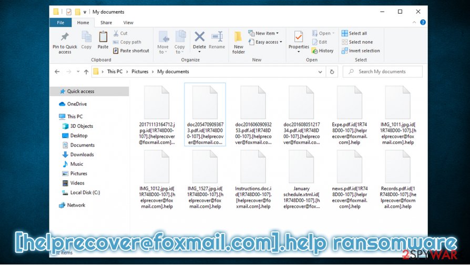Viewport: 470px width, 265px height.
Task: Click Pictures in the address breadcrumb
Action: (x=140, y=72)
